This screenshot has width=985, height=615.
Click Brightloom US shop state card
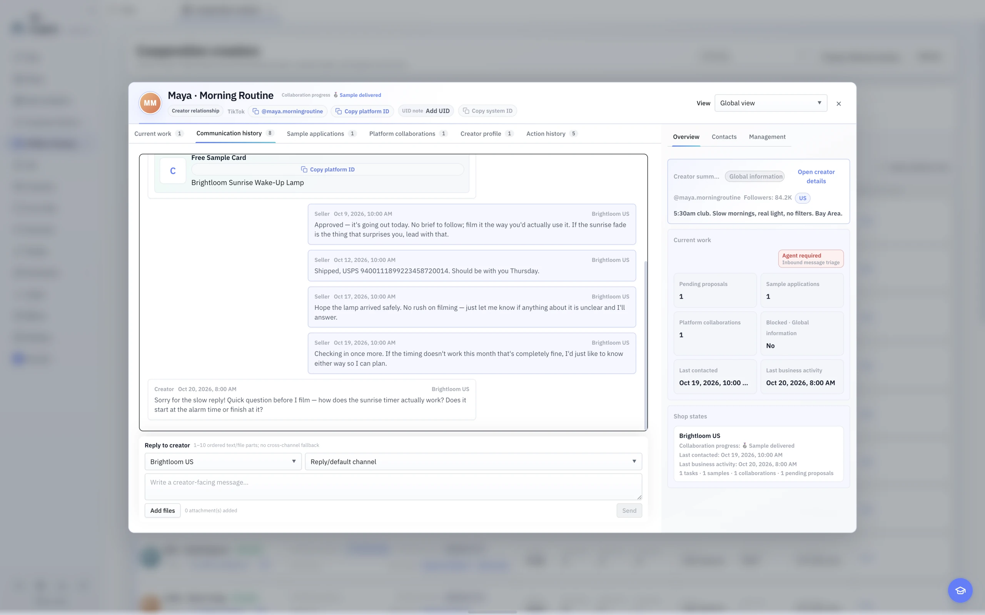click(758, 454)
